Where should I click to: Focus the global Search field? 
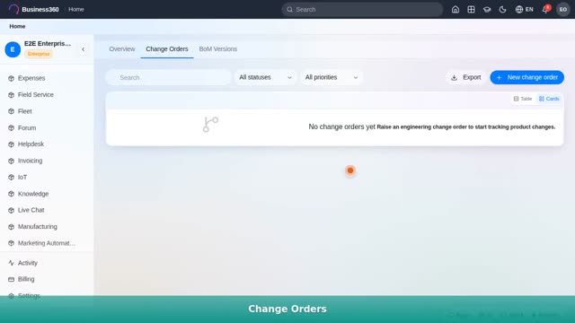362,10
